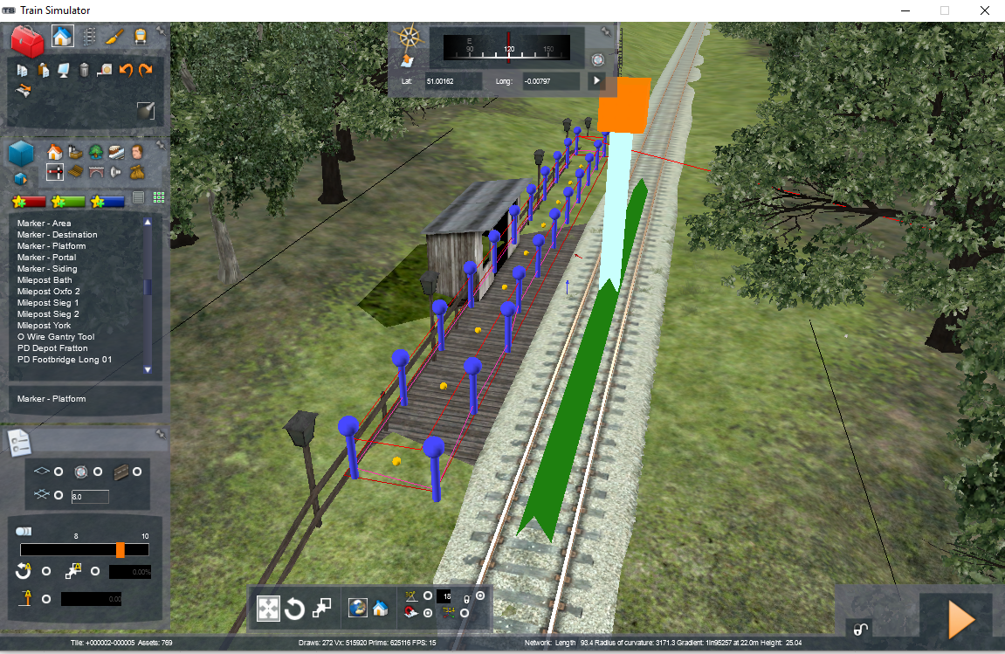This screenshot has width=1005, height=654.
Task: Expand the sub-category blue cube flyout
Action: tap(21, 179)
